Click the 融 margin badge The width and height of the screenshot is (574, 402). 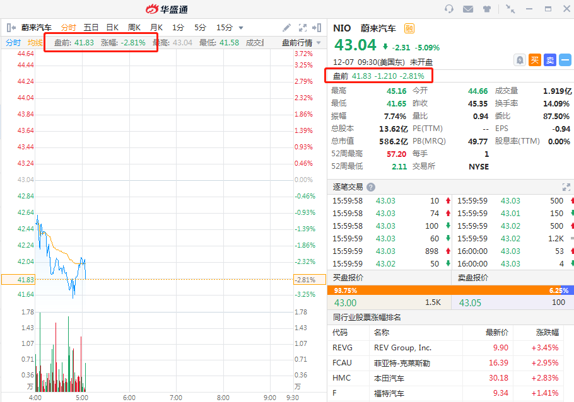409,28
